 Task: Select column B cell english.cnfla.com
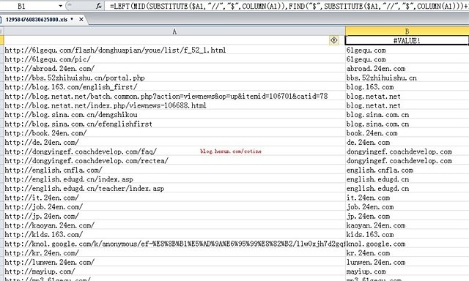pos(407,170)
